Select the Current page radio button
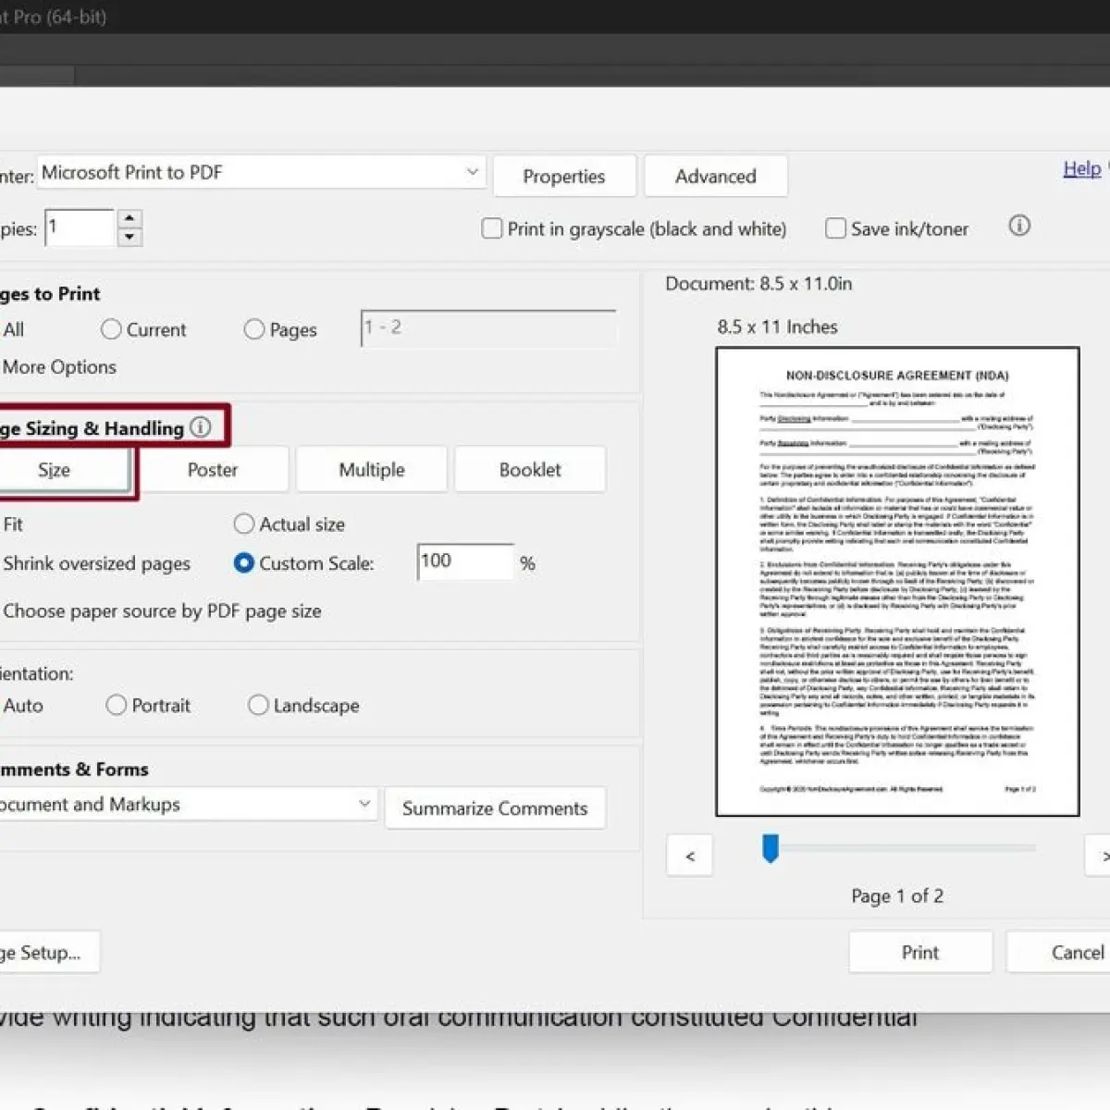1110x1110 pixels. tap(111, 329)
